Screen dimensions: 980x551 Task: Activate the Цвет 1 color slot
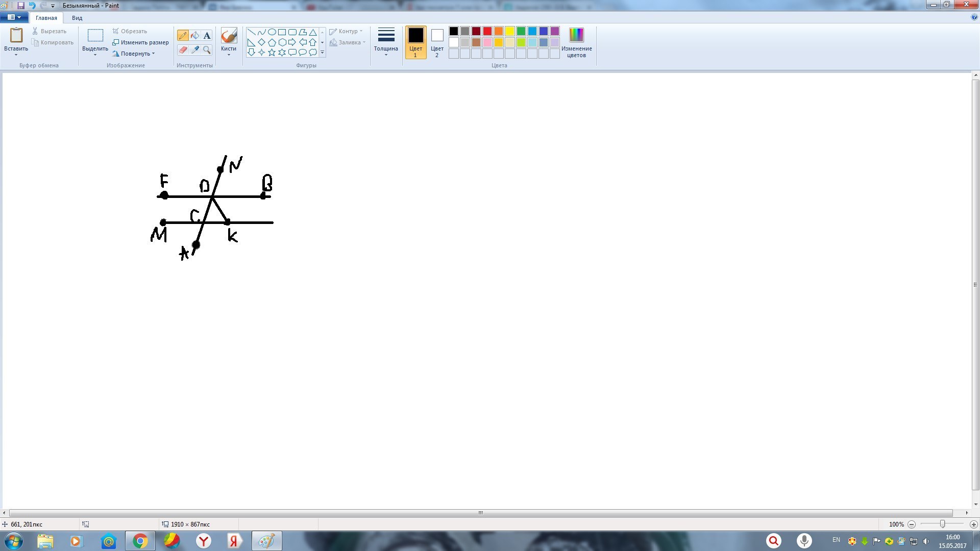coord(415,42)
